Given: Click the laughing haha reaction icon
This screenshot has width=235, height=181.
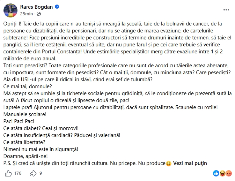Looking at the screenshot, I should click(222, 173).
